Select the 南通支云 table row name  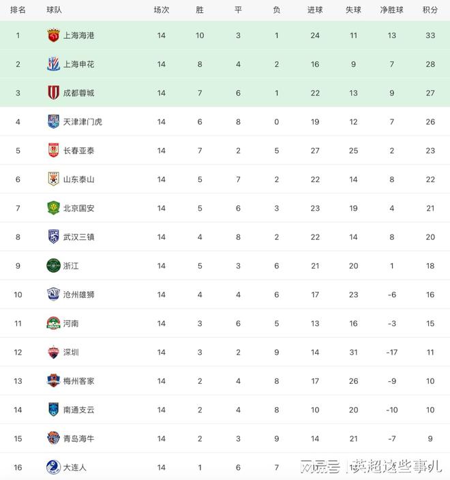pos(78,410)
